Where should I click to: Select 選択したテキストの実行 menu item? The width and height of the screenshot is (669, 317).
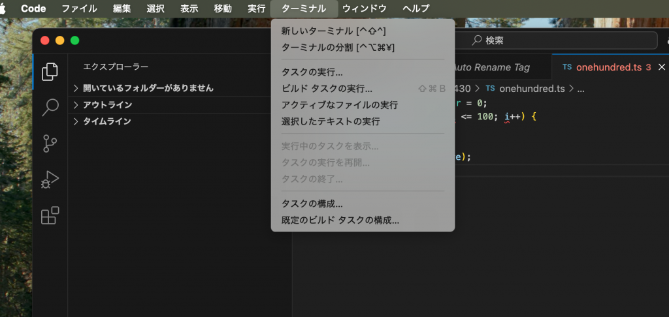(x=363, y=121)
